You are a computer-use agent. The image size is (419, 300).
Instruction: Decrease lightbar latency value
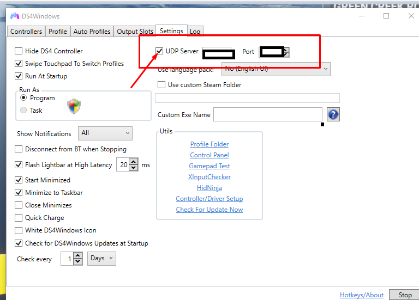tap(134, 168)
